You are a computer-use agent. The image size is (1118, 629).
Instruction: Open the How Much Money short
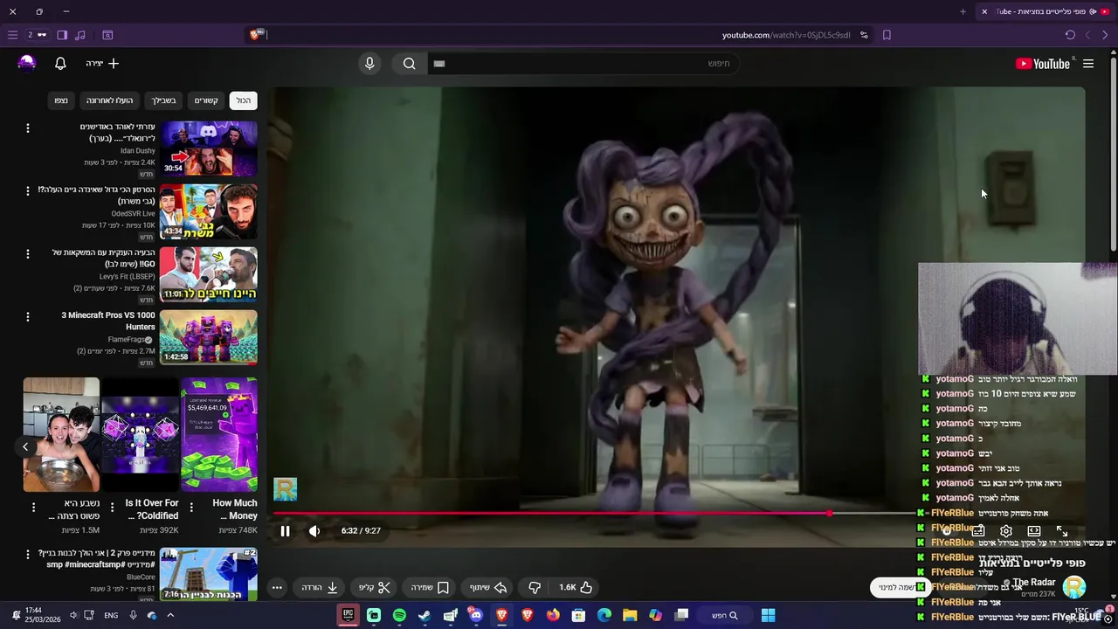click(x=219, y=434)
